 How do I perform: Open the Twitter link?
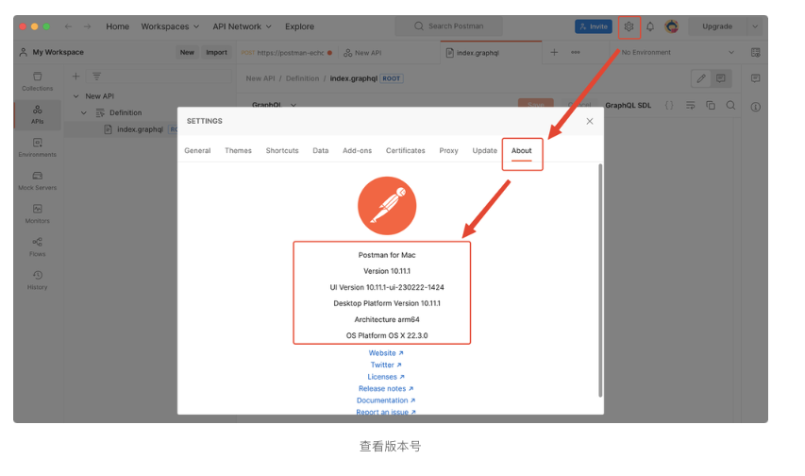click(386, 365)
